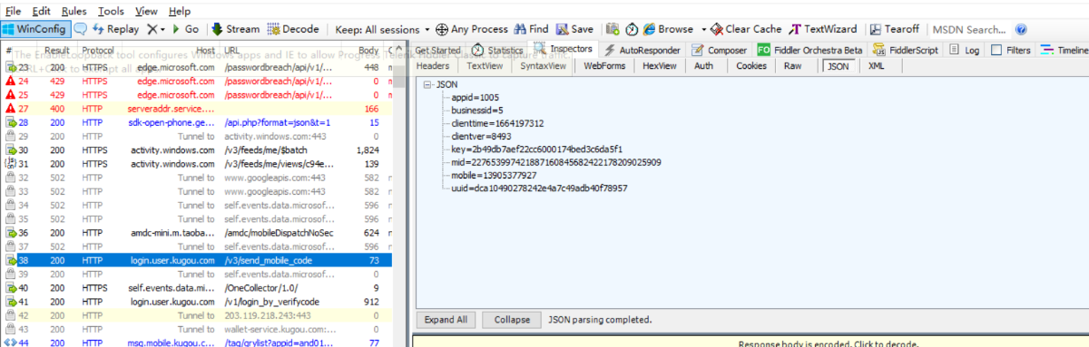Sort sessions by the Body column header
The width and height of the screenshot is (1089, 347).
368,50
